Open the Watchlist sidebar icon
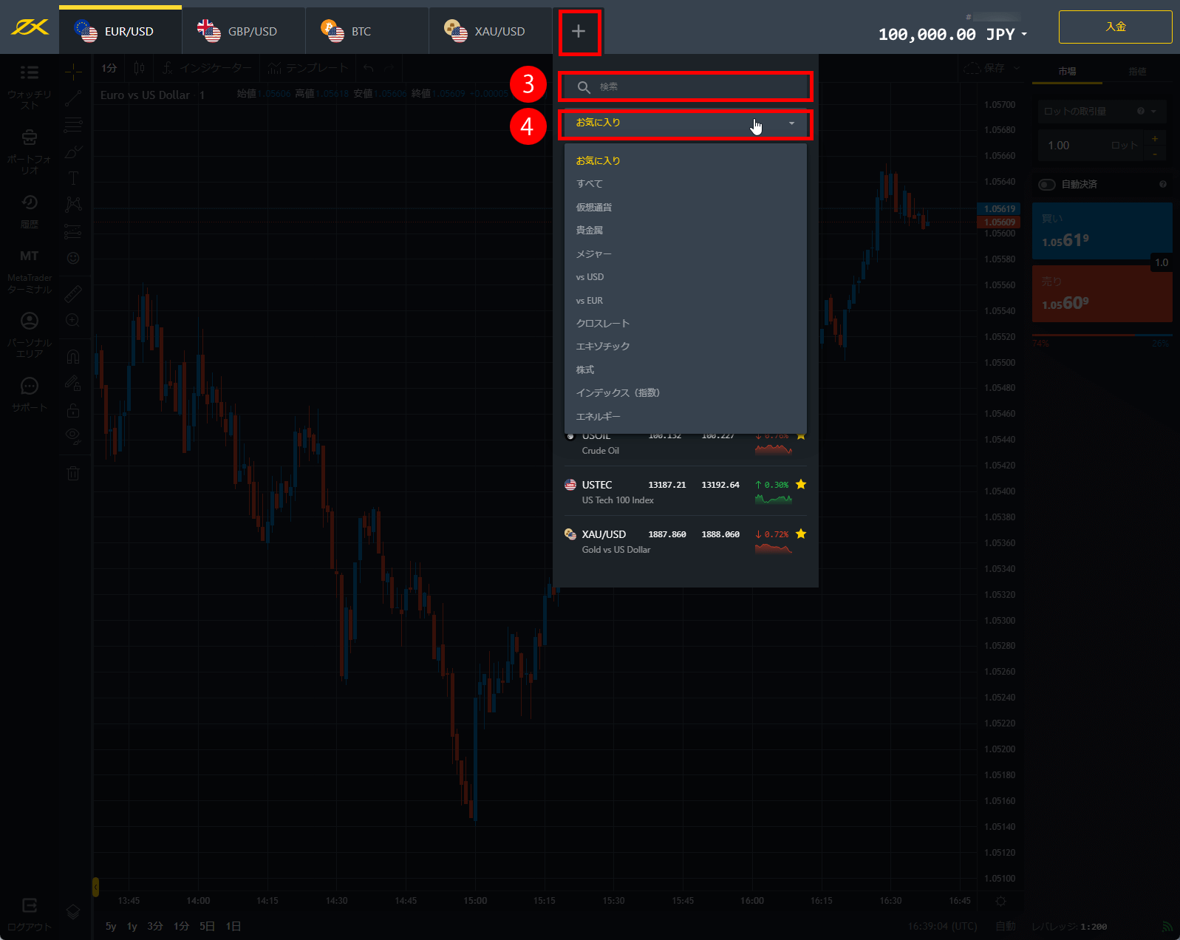This screenshot has width=1180, height=940. (30, 72)
